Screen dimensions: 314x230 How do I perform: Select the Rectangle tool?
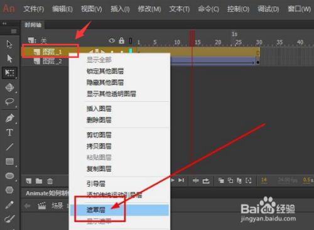pos(9,162)
